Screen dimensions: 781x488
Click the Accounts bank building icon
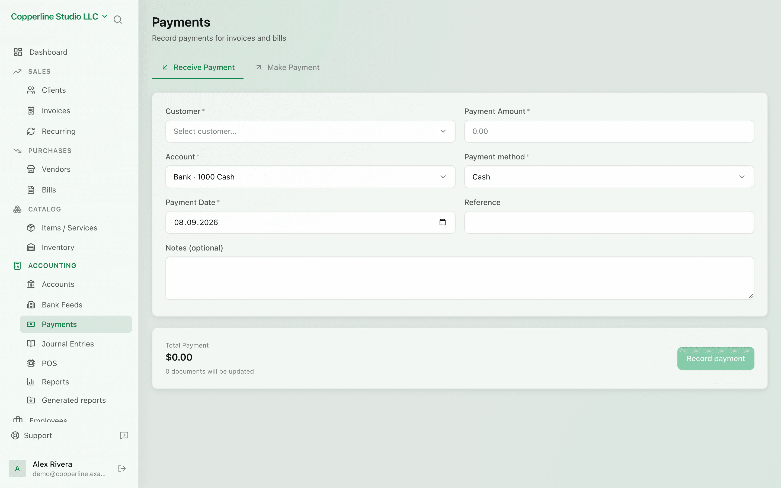(x=31, y=284)
